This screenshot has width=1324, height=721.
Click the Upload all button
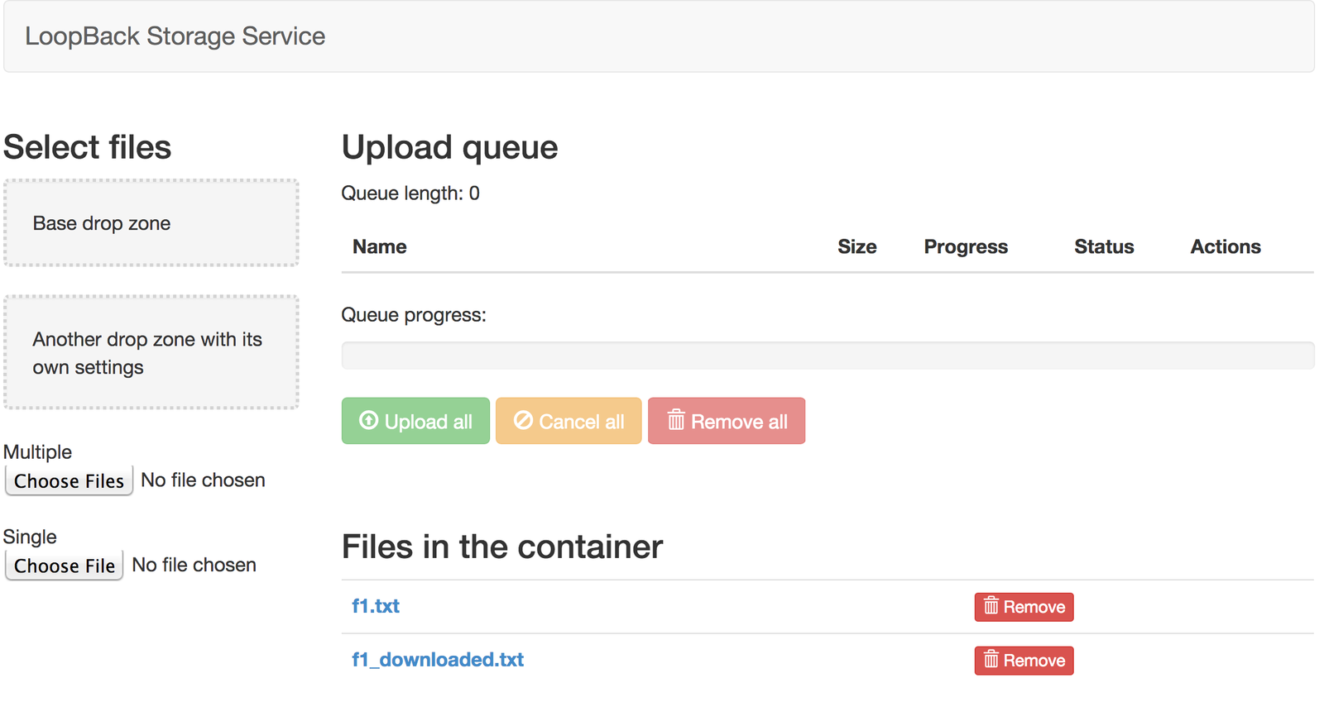415,421
